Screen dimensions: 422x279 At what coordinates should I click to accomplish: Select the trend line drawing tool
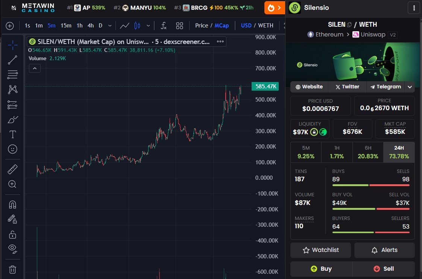(x=12, y=60)
